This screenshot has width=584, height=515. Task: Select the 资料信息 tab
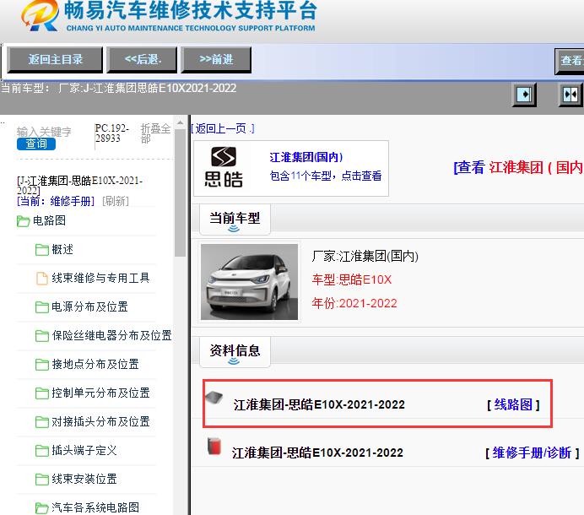pos(235,352)
